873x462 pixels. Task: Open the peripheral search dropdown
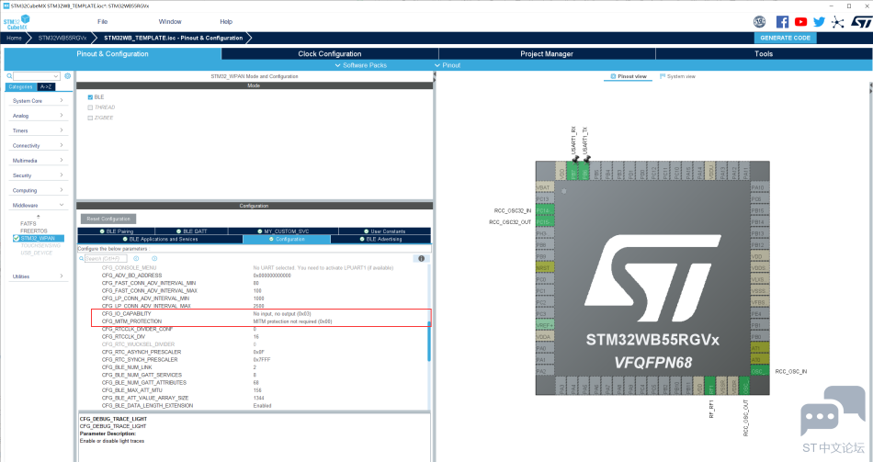[x=56, y=75]
